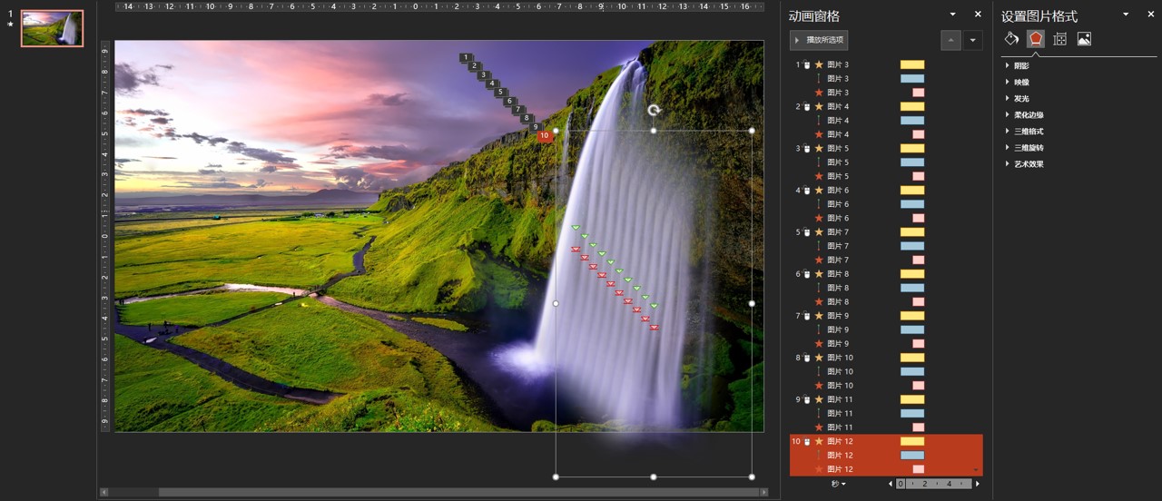Click animation order tag 10 on the slide

tap(544, 136)
